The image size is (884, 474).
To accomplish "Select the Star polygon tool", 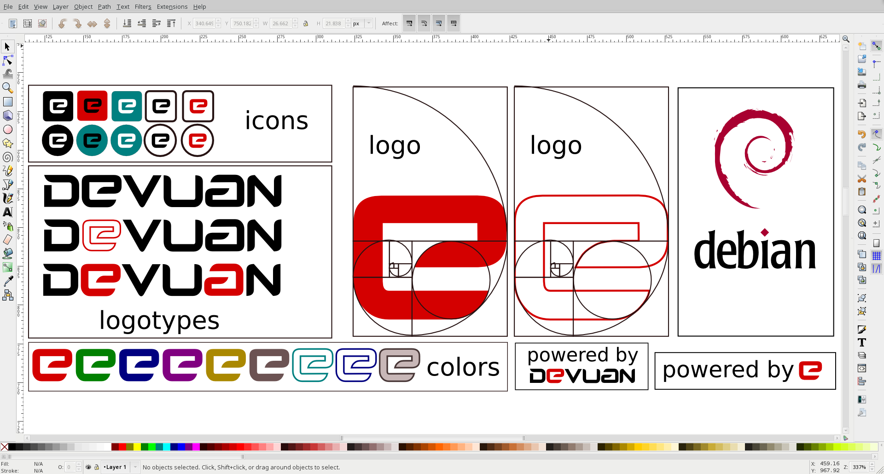I will click(x=7, y=143).
